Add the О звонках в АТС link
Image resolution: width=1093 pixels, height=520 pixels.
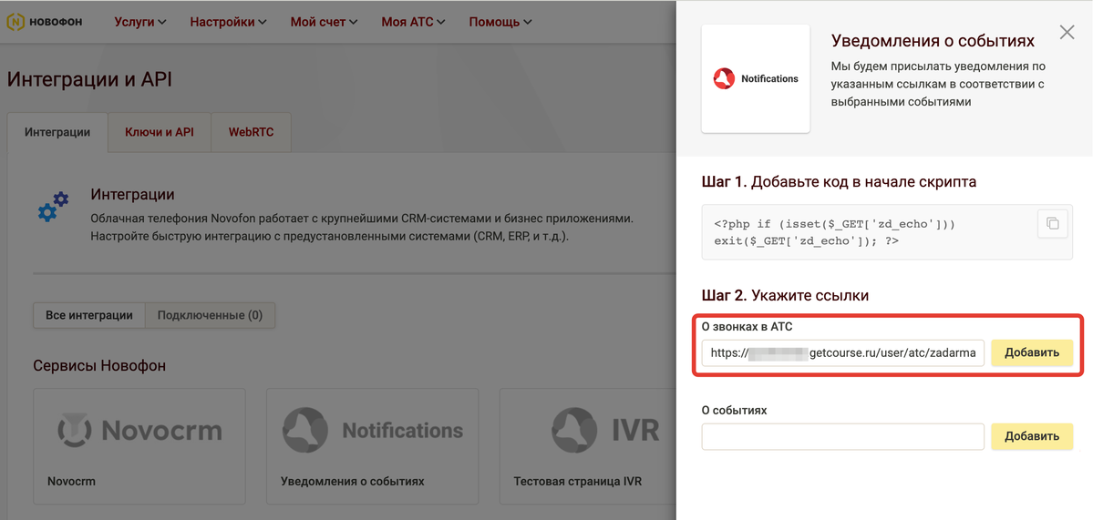pos(1032,353)
